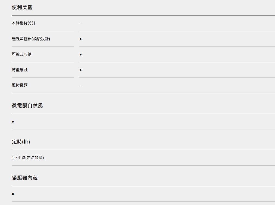Click the 微電腦自然風 section heading

coord(27,105)
